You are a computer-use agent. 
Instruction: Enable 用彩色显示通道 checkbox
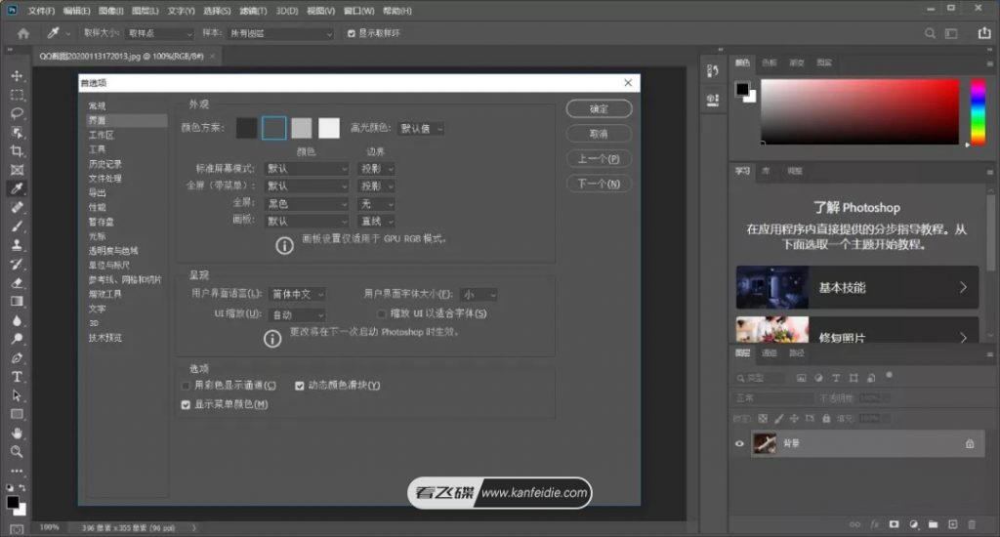tap(186, 386)
